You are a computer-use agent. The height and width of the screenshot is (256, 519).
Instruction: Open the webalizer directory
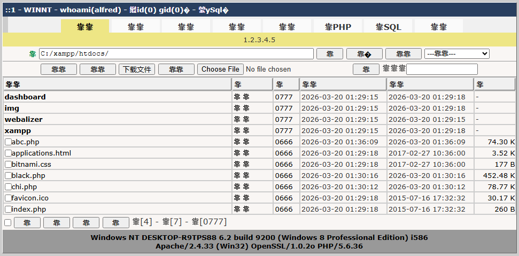24,120
